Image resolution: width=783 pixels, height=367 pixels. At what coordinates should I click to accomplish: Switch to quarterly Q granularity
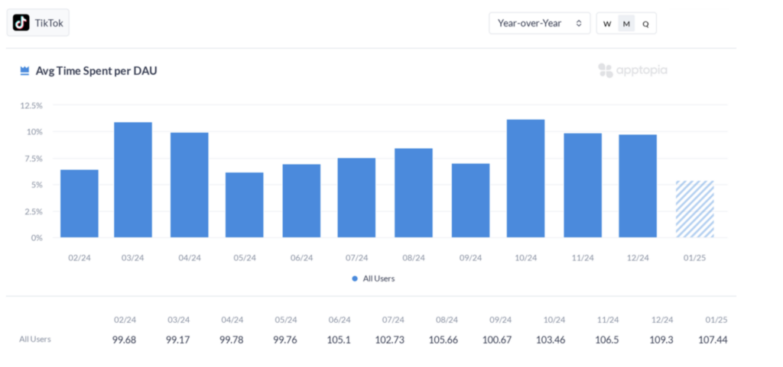tap(645, 24)
